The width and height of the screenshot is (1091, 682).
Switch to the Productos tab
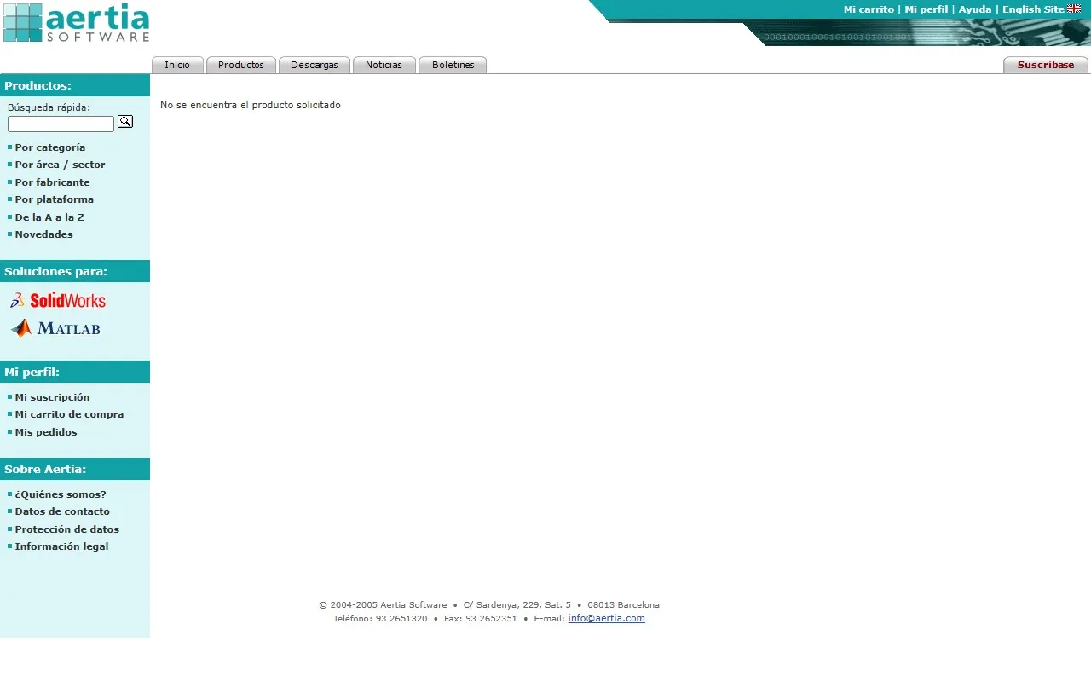click(x=241, y=65)
